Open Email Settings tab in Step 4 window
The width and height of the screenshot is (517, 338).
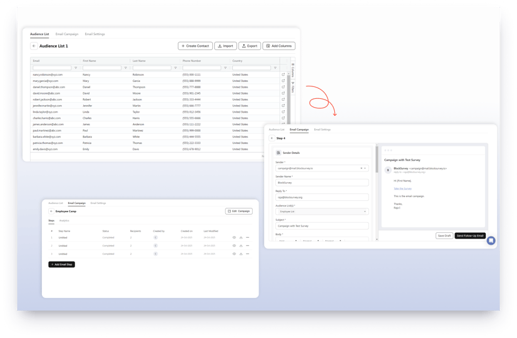point(322,130)
